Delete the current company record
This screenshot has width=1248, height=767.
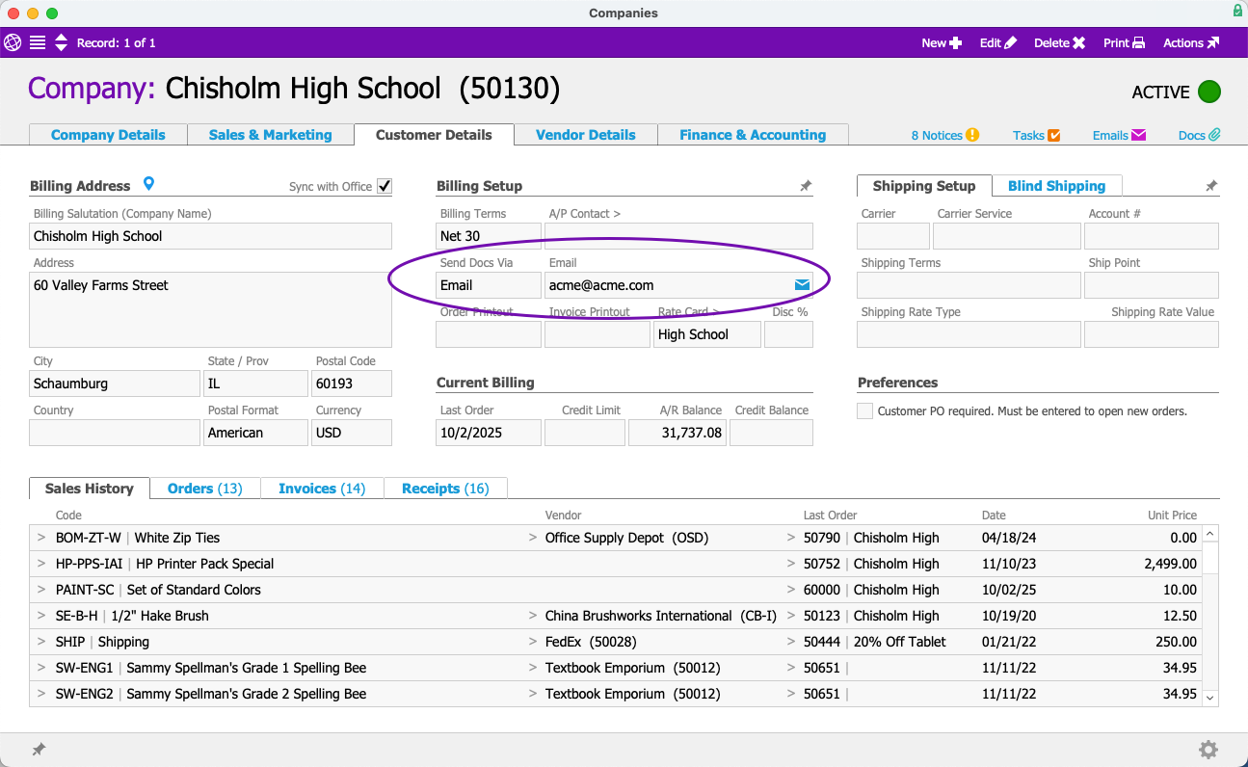pyautogui.click(x=1059, y=42)
